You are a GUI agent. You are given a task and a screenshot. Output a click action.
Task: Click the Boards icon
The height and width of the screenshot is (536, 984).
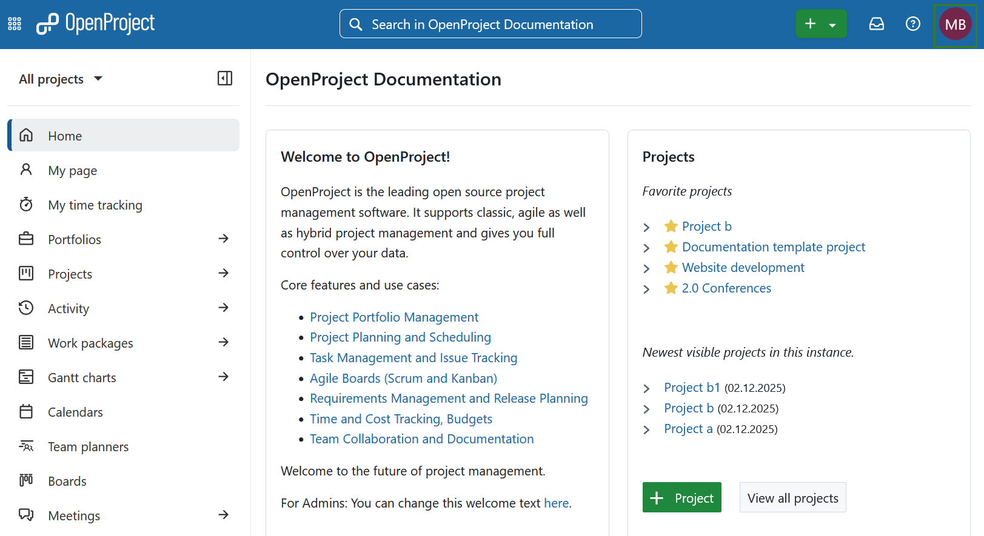(x=26, y=480)
